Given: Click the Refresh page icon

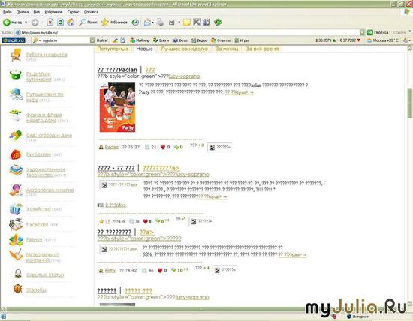Looking at the screenshot, I should point(61,22).
